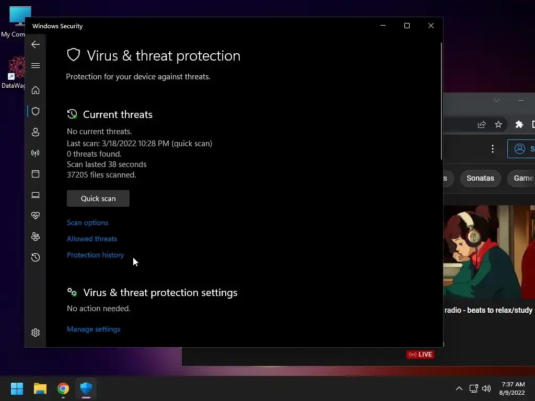Bookmark the page with the star icon
This screenshot has width=535, height=401.
[x=498, y=124]
